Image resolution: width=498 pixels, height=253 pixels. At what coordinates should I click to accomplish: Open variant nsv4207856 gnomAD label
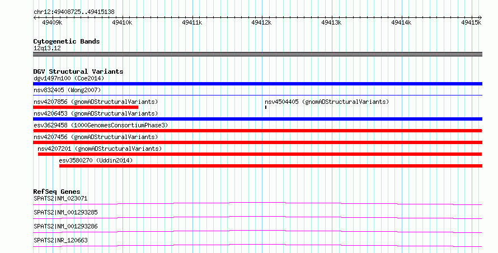pos(96,102)
